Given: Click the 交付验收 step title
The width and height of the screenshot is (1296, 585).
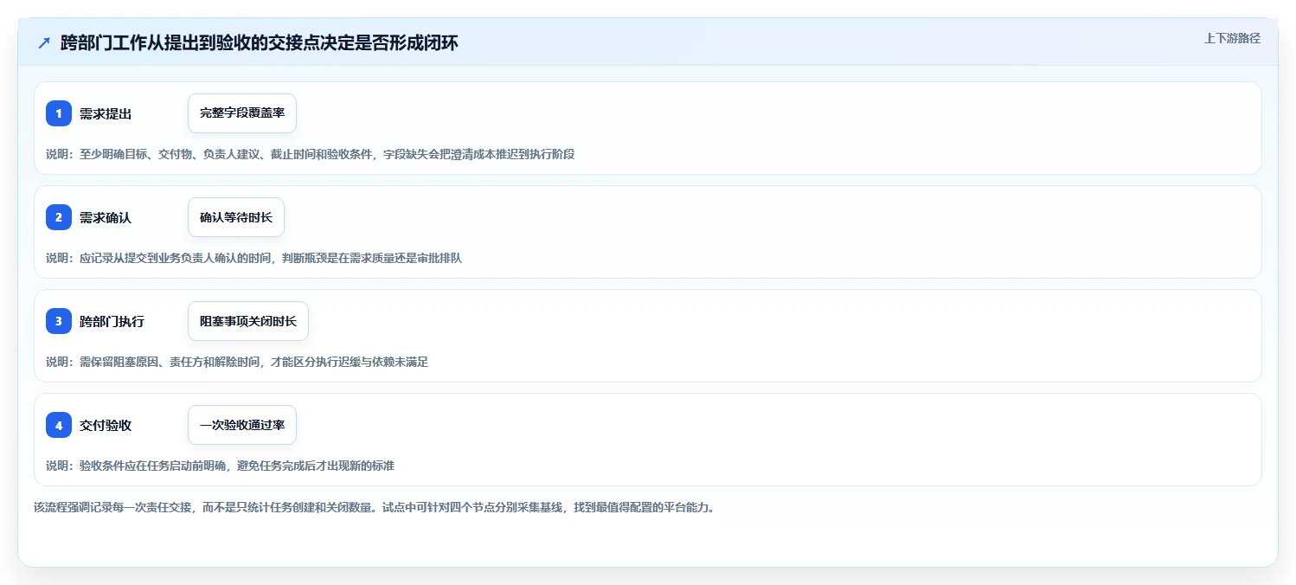Looking at the screenshot, I should point(106,425).
